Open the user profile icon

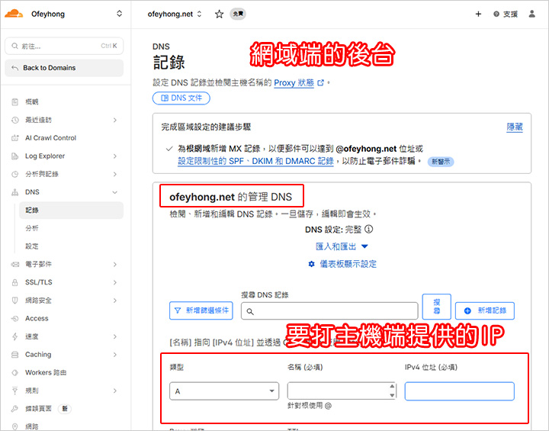pos(531,14)
